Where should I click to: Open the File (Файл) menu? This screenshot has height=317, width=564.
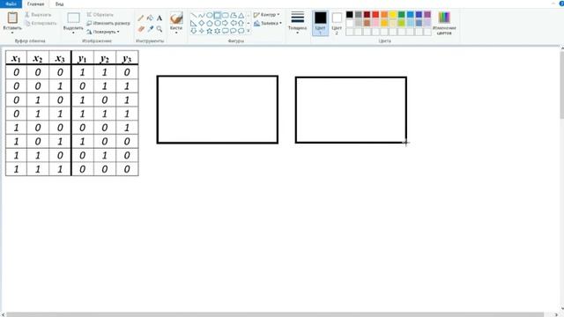click(x=11, y=4)
